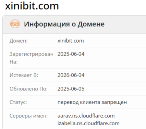Click the orange WWW globe icon

pyautogui.click(x=15, y=24)
